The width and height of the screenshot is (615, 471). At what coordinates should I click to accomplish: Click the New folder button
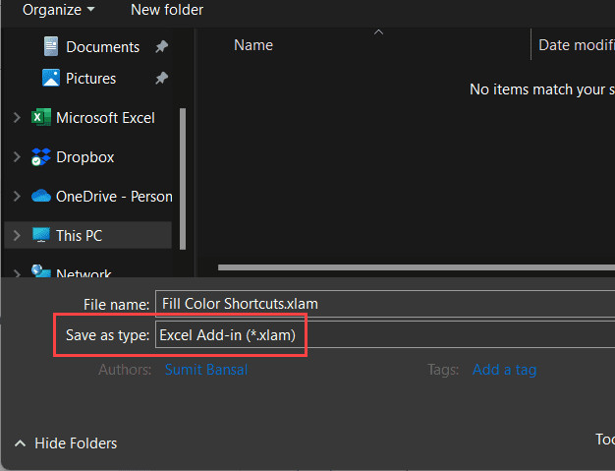[x=167, y=10]
